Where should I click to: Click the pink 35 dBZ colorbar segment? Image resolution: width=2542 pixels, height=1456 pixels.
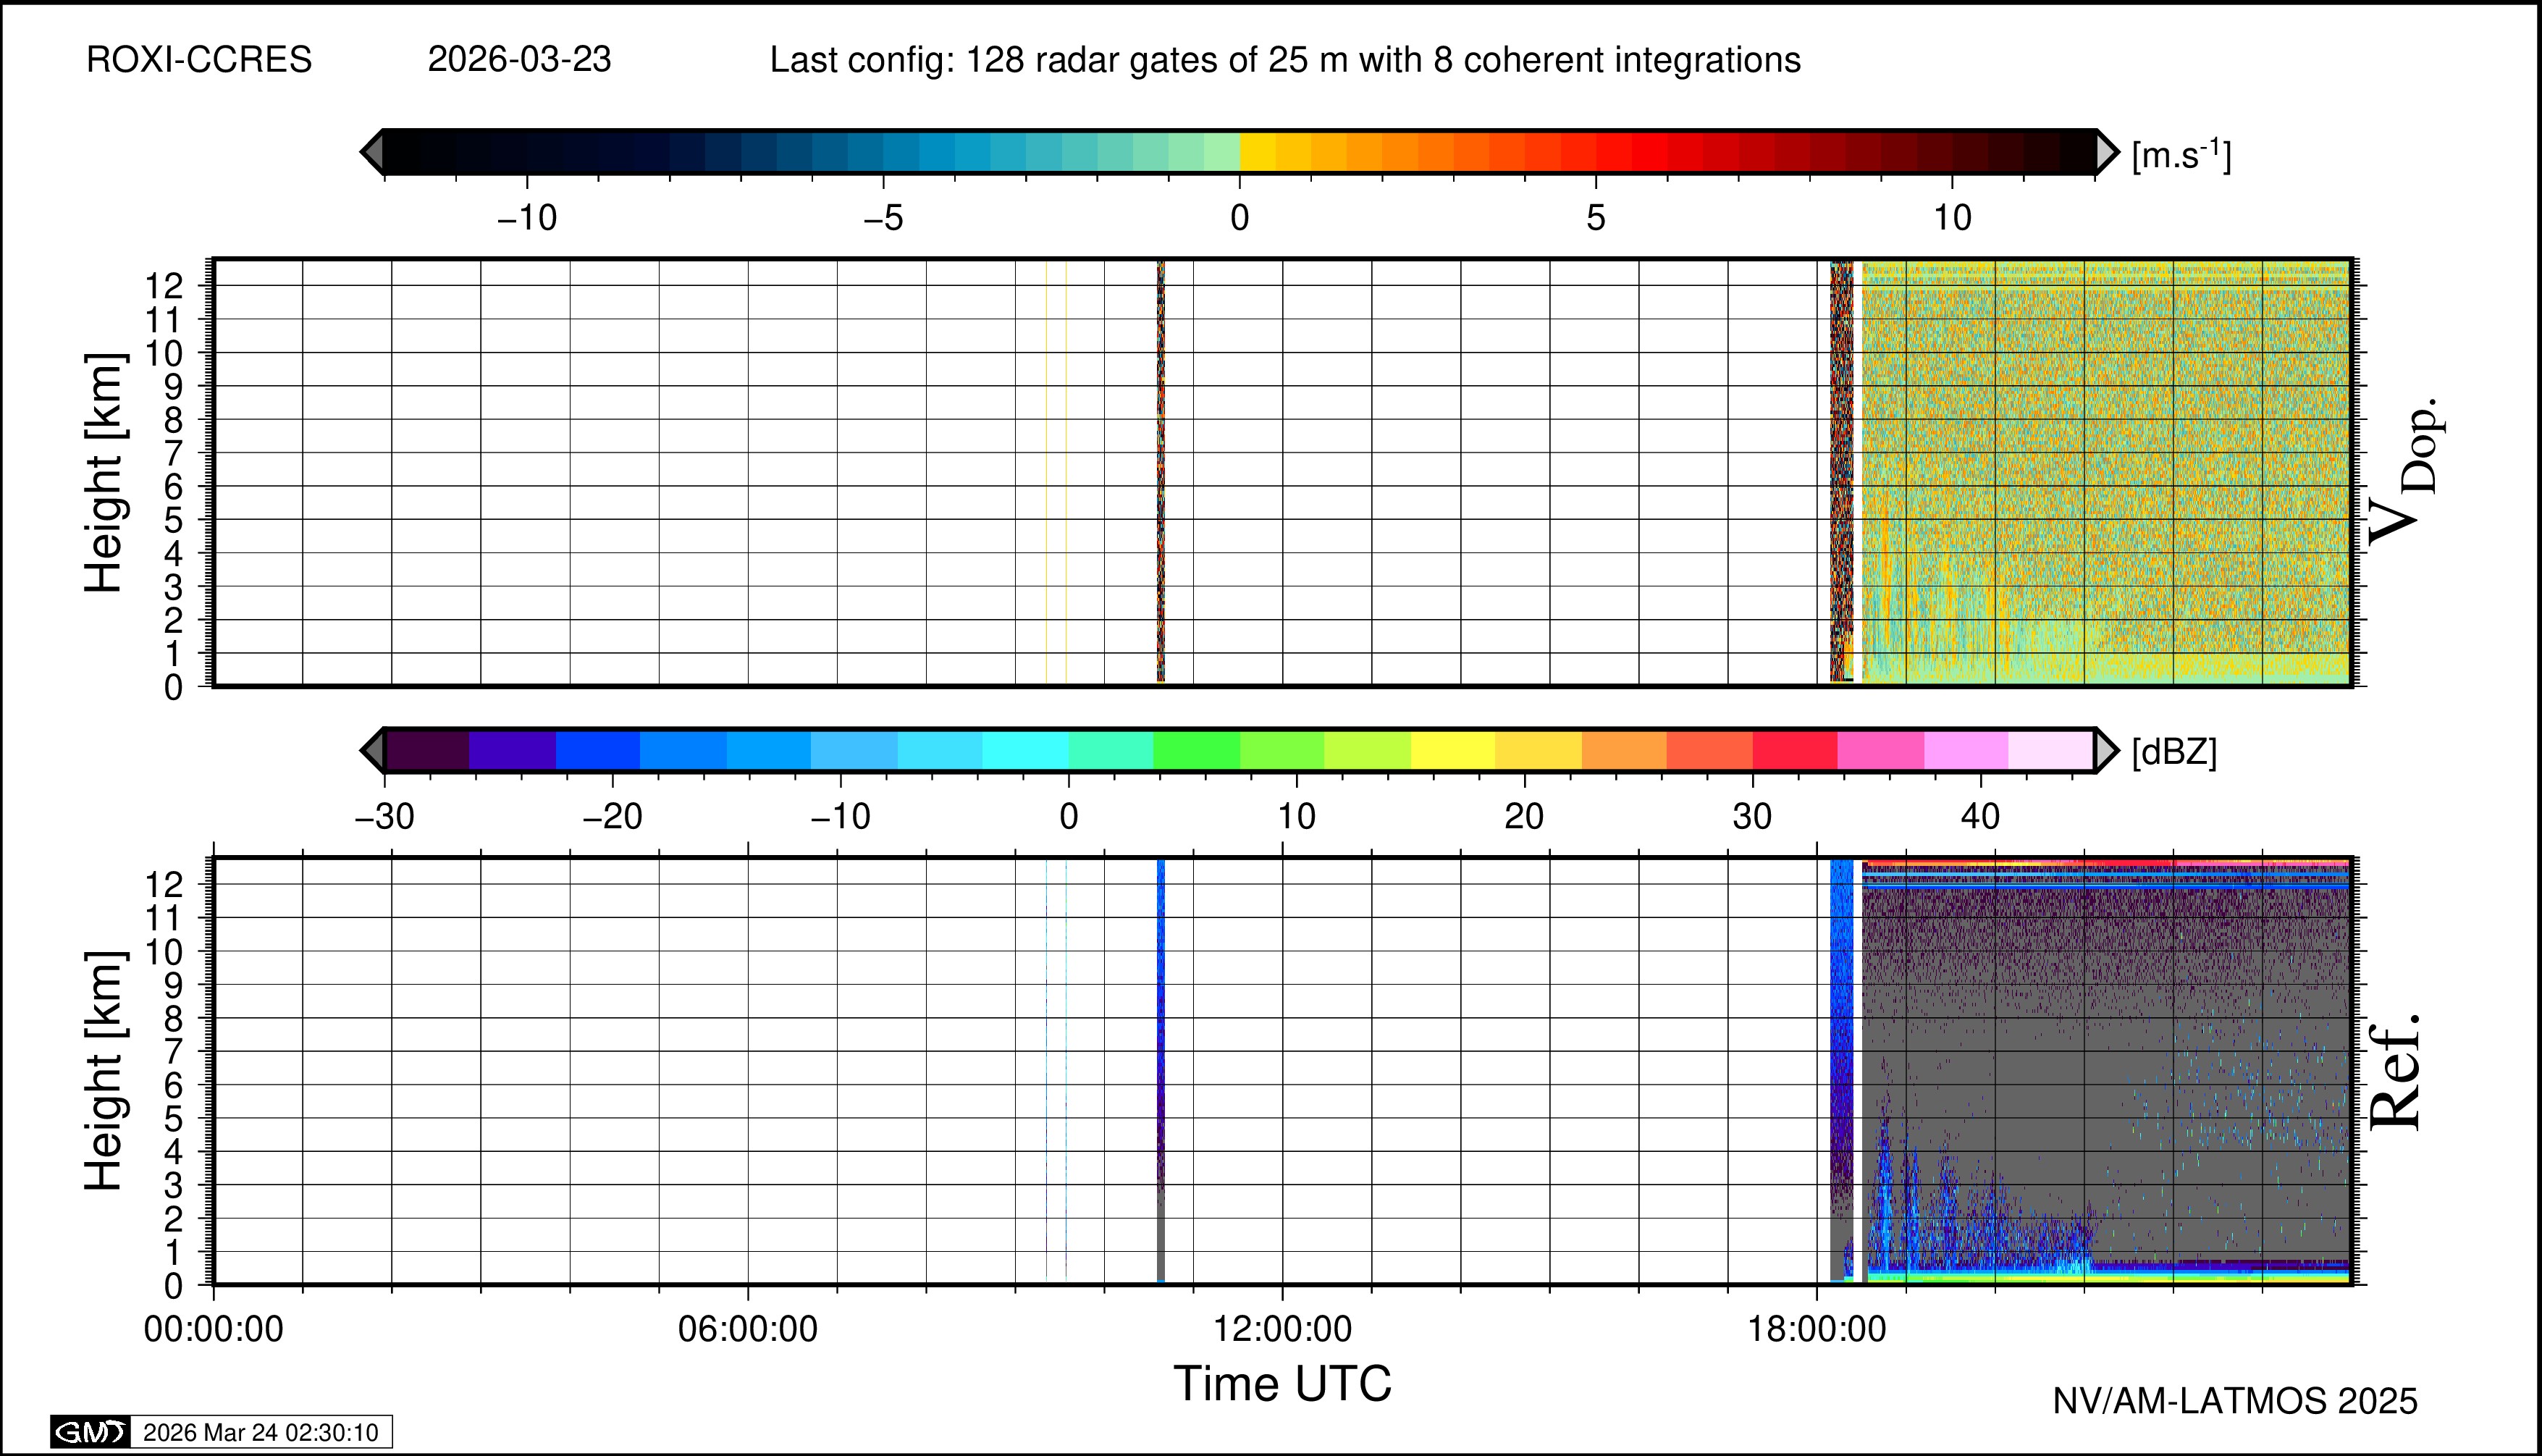coord(1880,750)
